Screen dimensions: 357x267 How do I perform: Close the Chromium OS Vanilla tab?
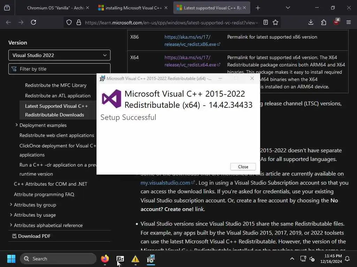click(x=88, y=8)
